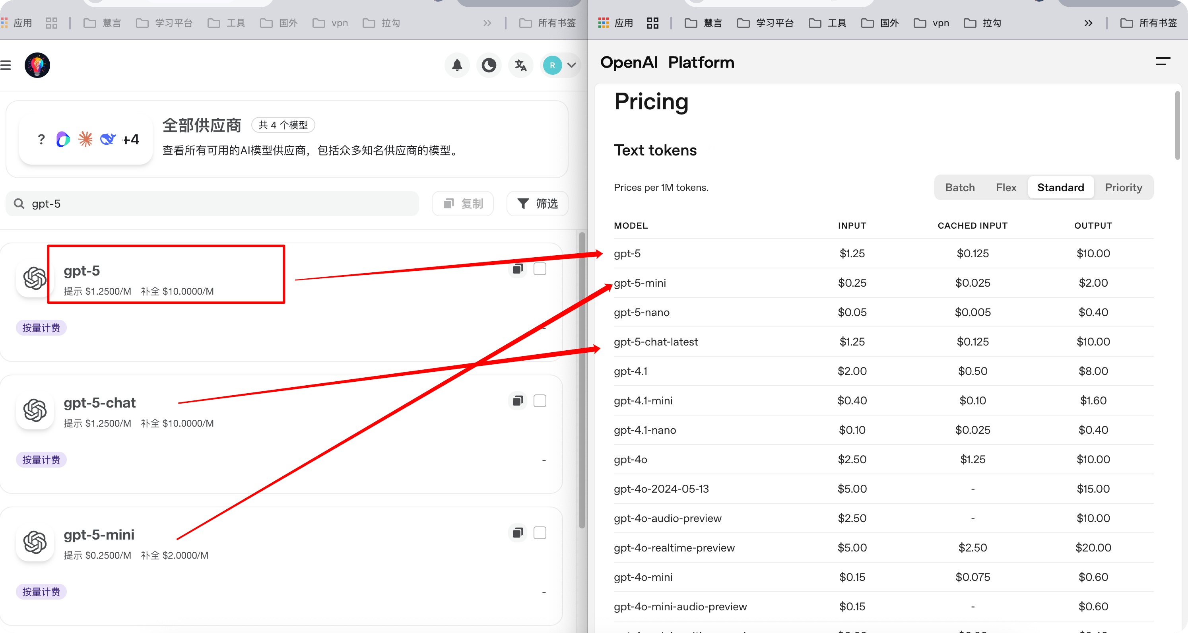Viewport: 1188px width, 633px height.
Task: Open the notifications bell
Action: click(x=456, y=65)
